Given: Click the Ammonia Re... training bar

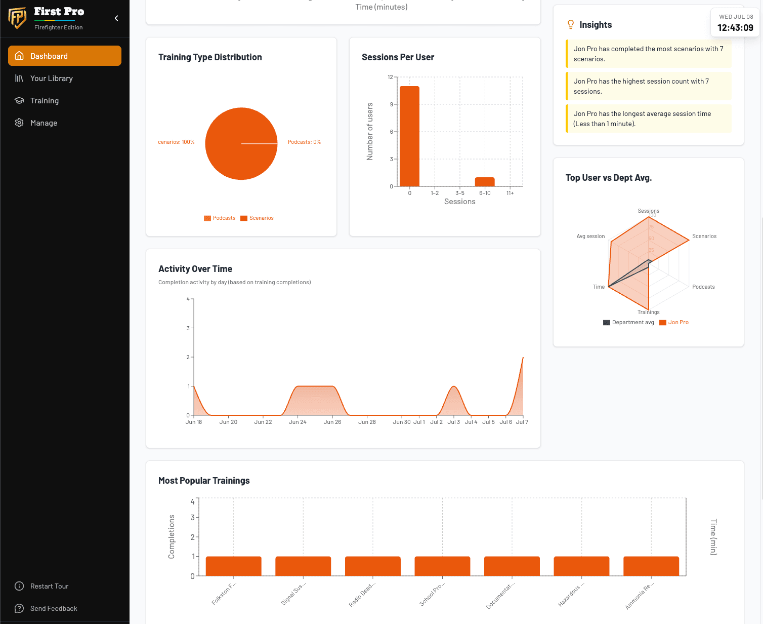Looking at the screenshot, I should (651, 566).
